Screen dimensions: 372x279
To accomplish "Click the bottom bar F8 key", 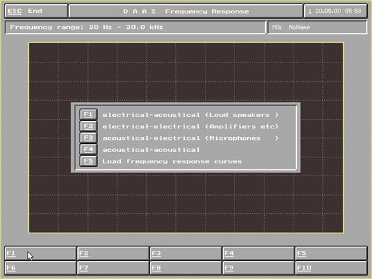I will (186, 268).
